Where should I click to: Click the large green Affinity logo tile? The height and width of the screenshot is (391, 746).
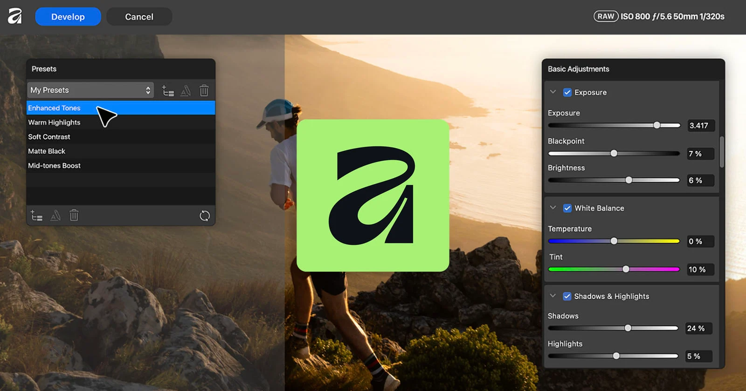tap(373, 195)
